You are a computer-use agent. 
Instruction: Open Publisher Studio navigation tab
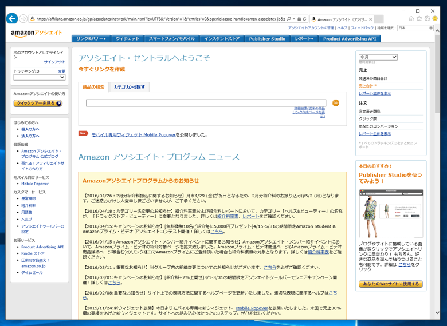point(267,39)
